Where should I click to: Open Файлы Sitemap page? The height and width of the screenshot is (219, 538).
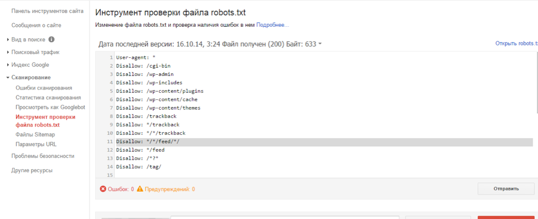(36, 135)
